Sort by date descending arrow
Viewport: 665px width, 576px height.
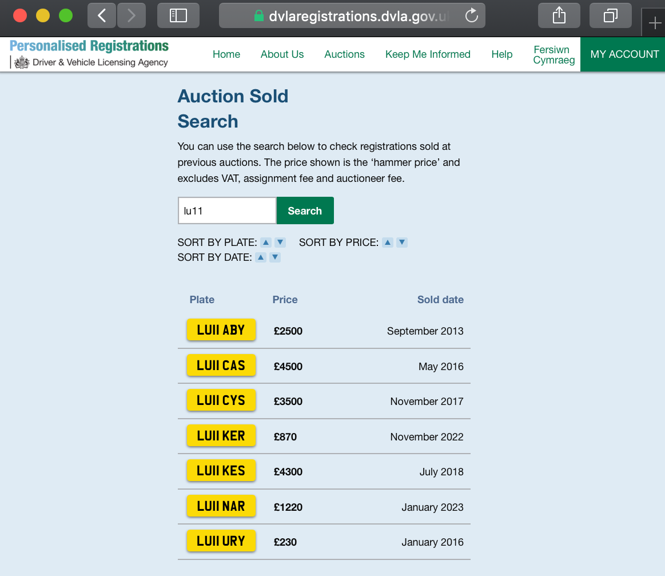tap(275, 257)
